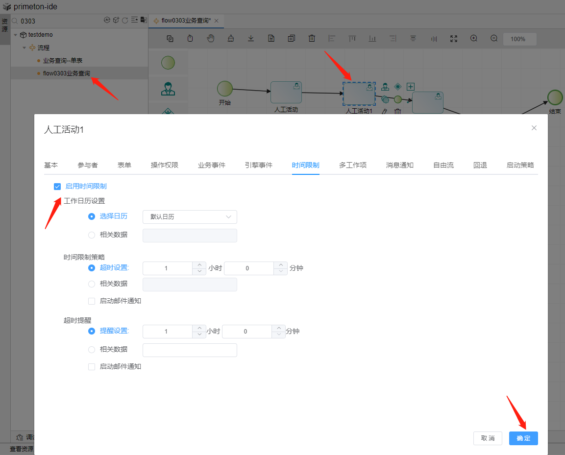Click the fit-to-screen expand icon
This screenshot has height=455, width=565.
(454, 39)
